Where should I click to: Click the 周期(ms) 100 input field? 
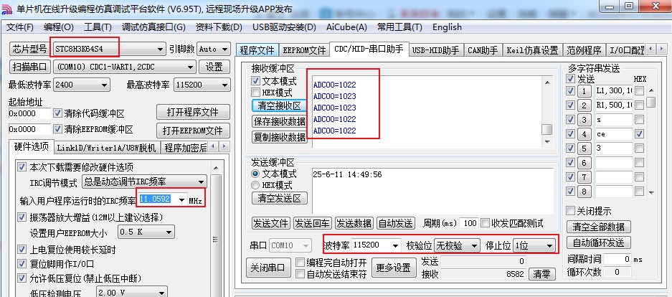point(469,223)
